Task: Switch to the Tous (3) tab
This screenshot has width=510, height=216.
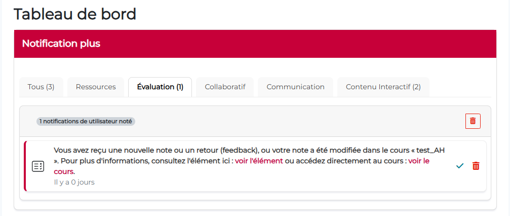Action: pos(41,87)
